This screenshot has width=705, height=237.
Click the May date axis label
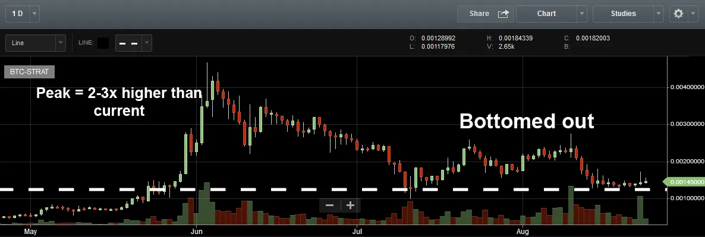(30, 232)
